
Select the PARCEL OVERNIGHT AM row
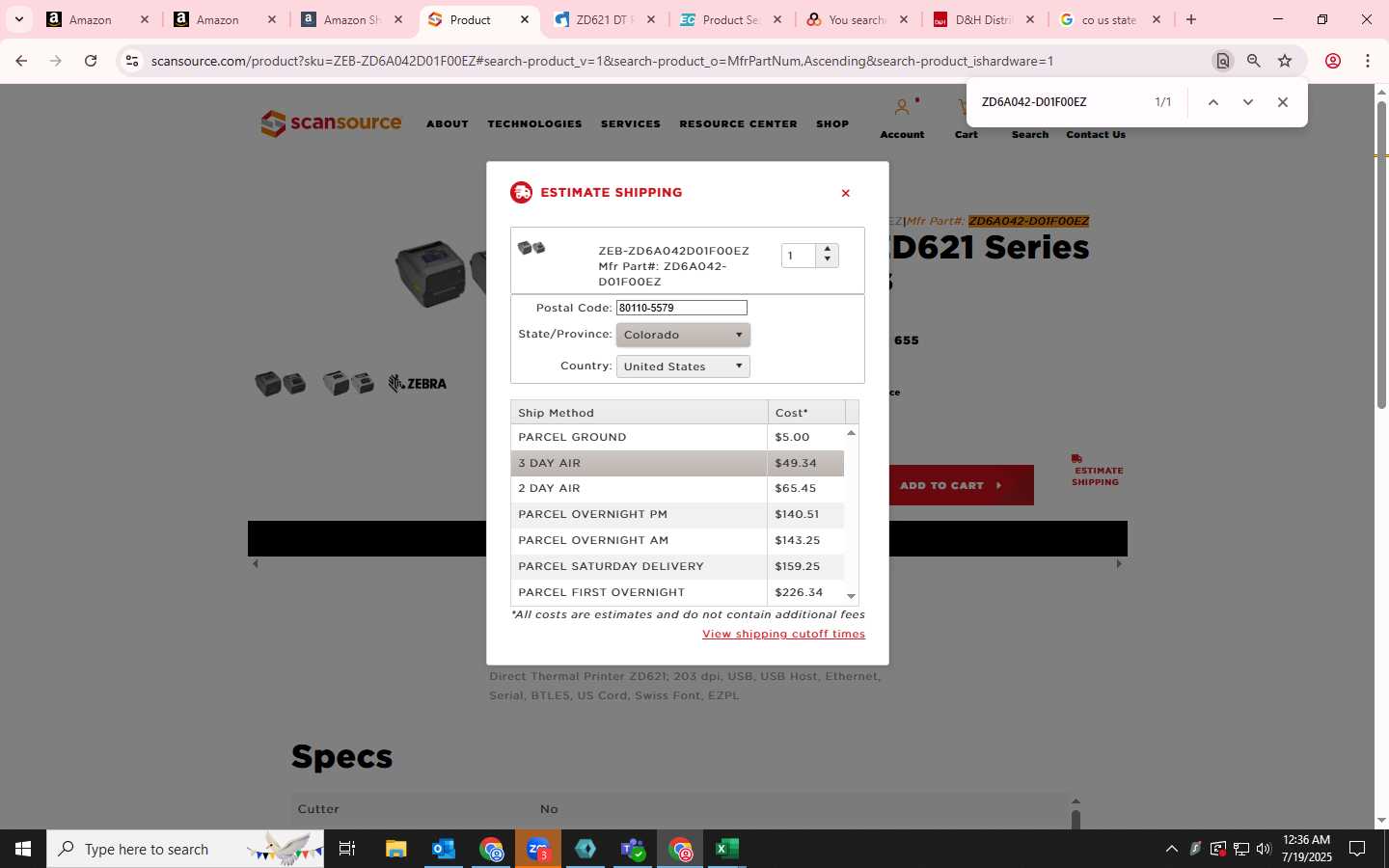[x=677, y=541]
